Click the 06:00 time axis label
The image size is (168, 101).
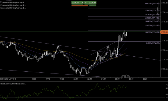(34, 79)
